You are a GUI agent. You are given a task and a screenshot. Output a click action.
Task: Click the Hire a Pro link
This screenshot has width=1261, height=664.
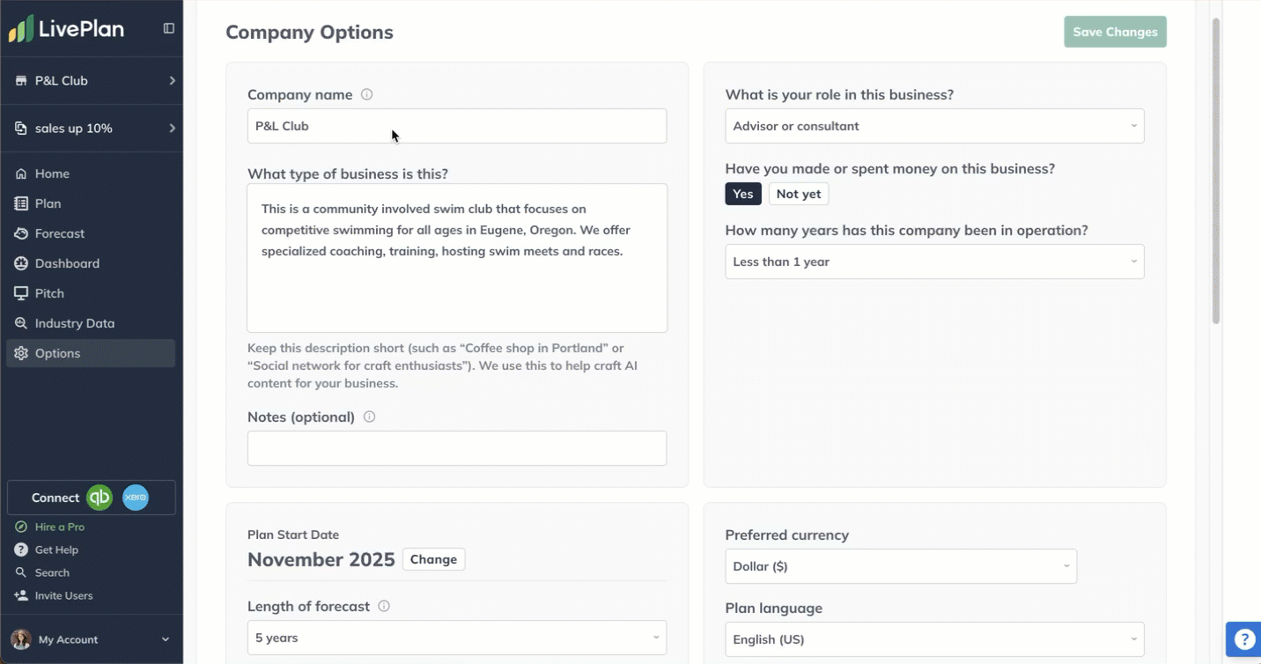(60, 527)
